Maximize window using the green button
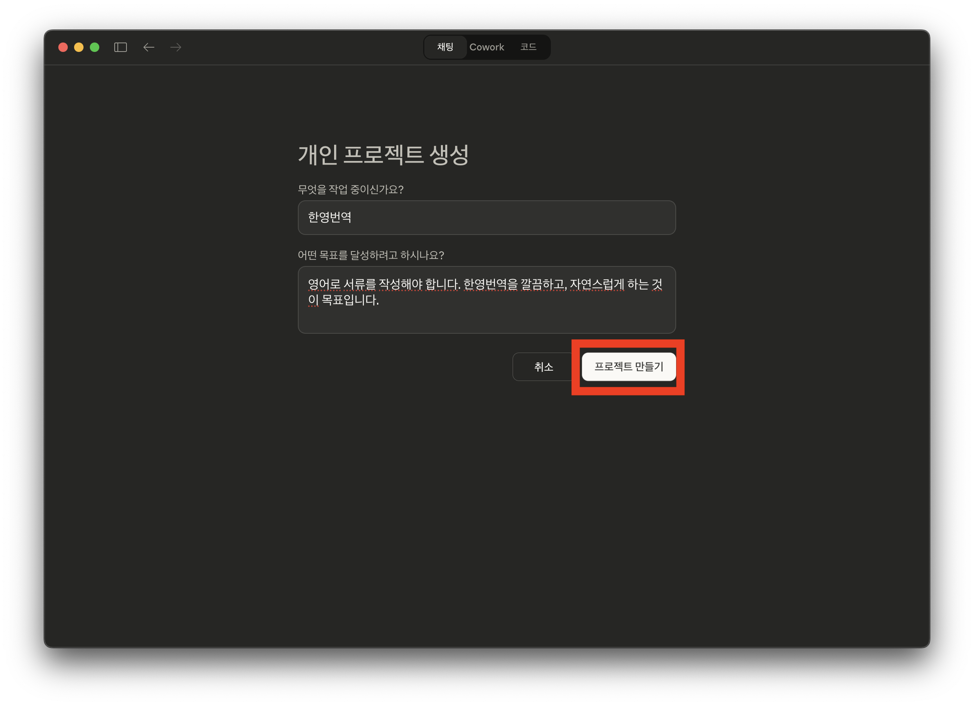The width and height of the screenshot is (974, 706). click(95, 47)
